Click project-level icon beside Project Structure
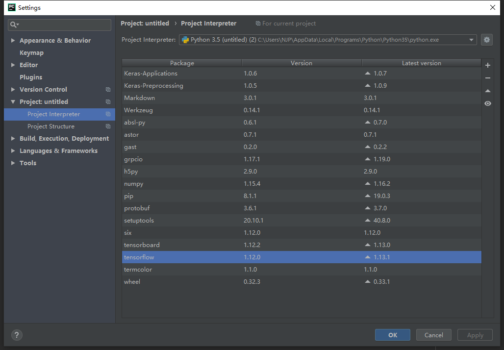Image resolution: width=504 pixels, height=350 pixels. click(108, 126)
